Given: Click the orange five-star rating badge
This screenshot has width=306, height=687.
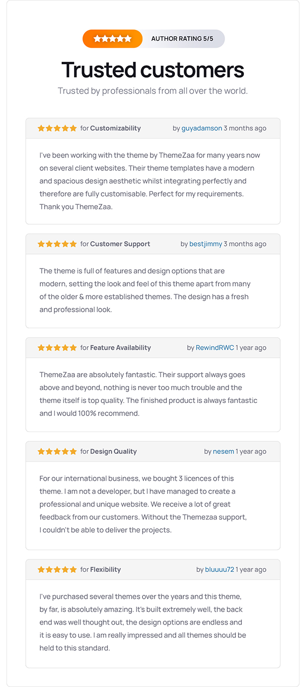Looking at the screenshot, I should [x=113, y=39].
